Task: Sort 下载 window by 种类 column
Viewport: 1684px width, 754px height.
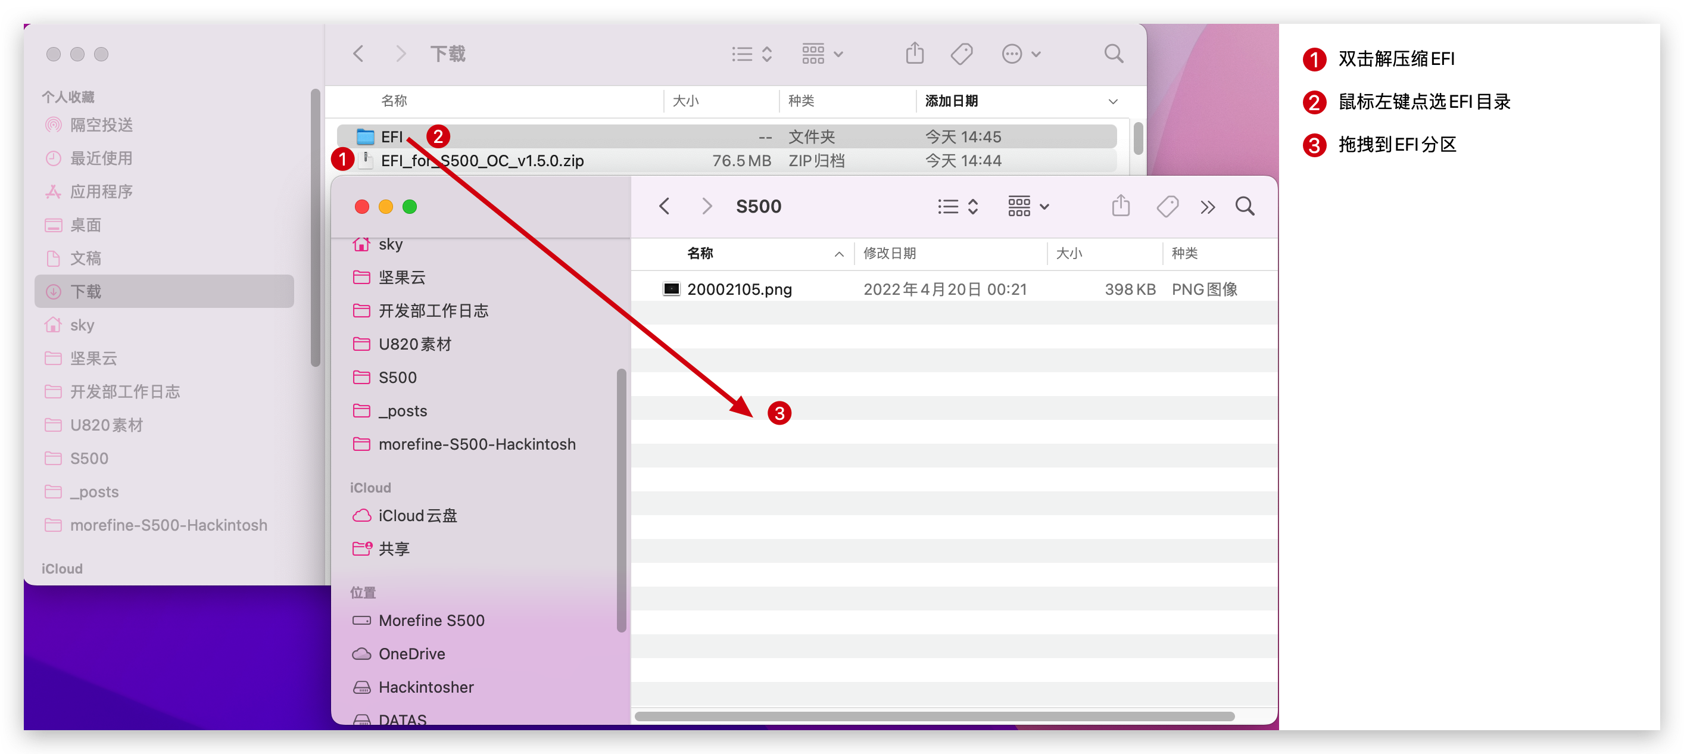Action: 801,101
